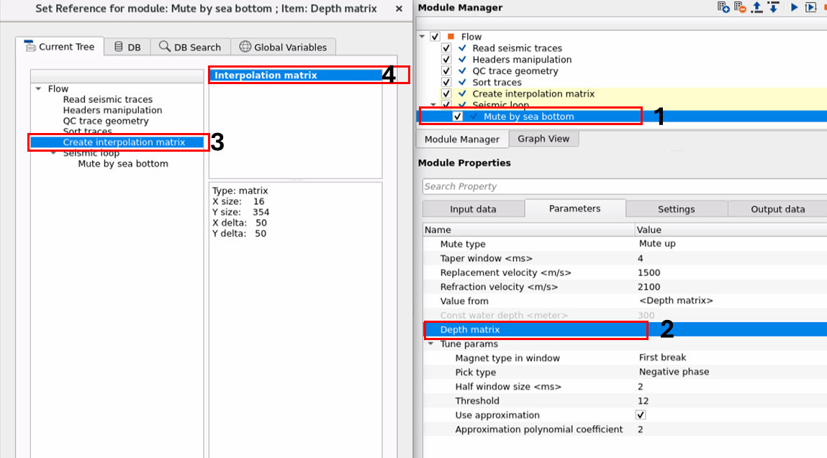Collapse Flow in the Current Tree panel

pos(38,89)
